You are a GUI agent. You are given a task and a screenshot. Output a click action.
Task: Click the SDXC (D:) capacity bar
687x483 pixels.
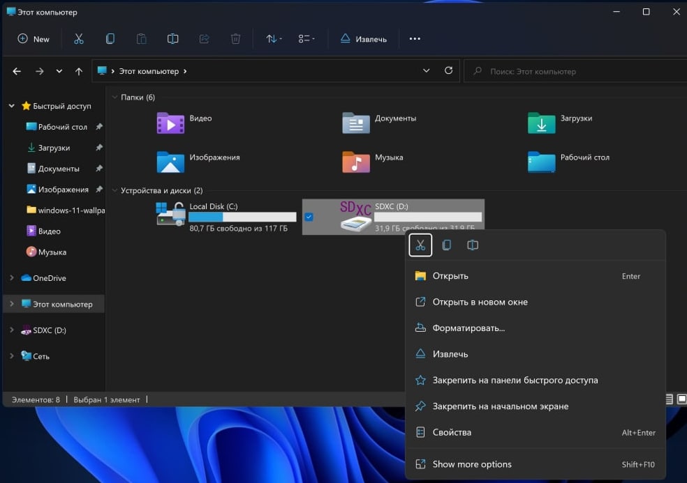pos(428,217)
